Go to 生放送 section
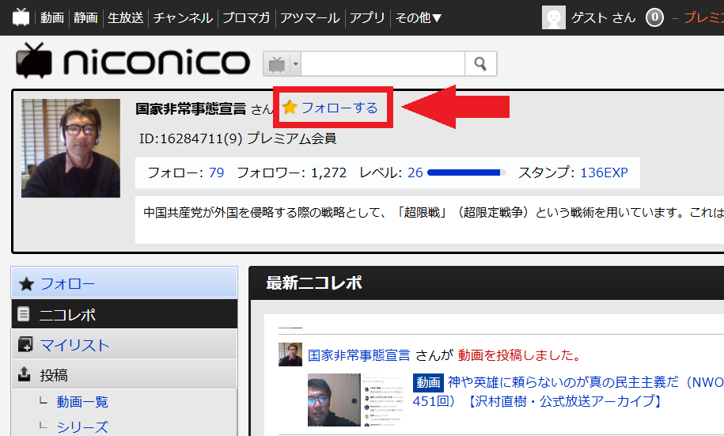The height and width of the screenshot is (436, 724). 126,17
